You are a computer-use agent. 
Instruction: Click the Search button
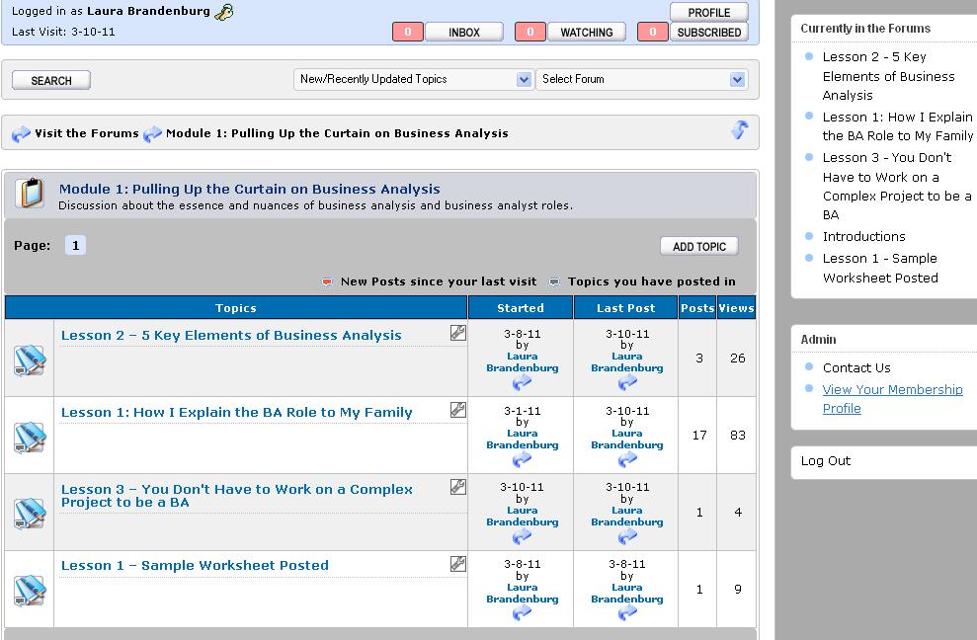51,80
